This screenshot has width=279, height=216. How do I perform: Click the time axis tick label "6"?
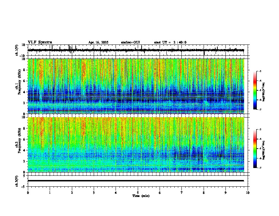[160, 193]
